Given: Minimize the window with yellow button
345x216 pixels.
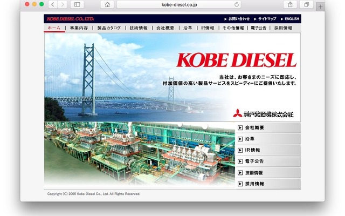Looking at the screenshot, I should click(x=34, y=4).
